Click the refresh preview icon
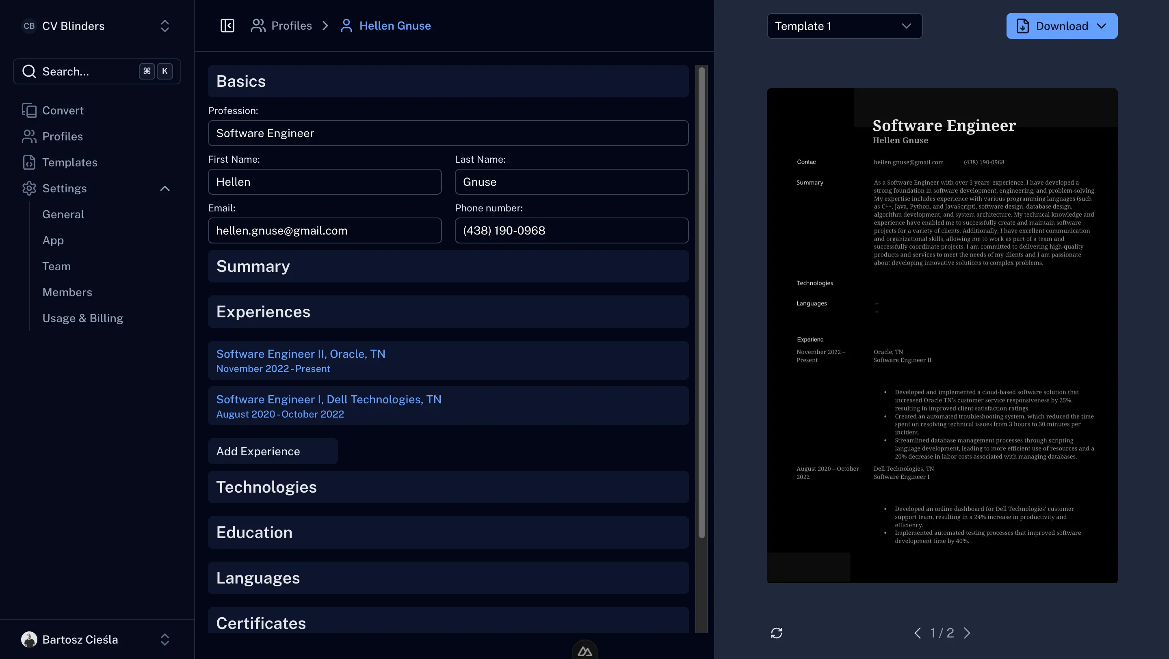The width and height of the screenshot is (1169, 659). tap(777, 633)
